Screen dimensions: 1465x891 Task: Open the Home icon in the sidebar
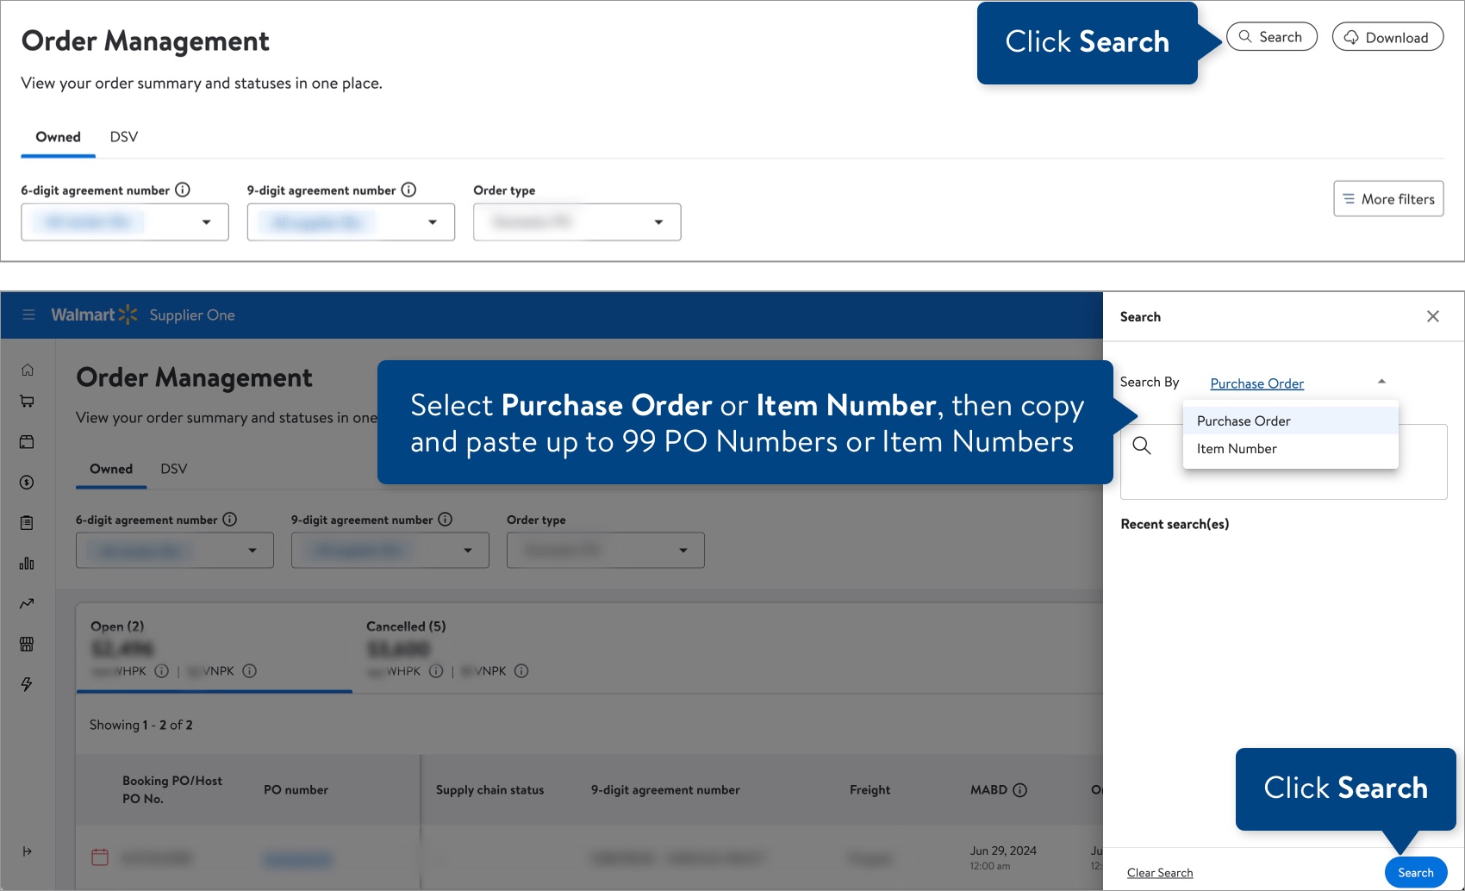click(x=27, y=369)
